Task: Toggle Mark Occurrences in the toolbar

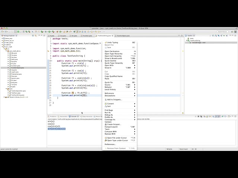Action: point(77,32)
